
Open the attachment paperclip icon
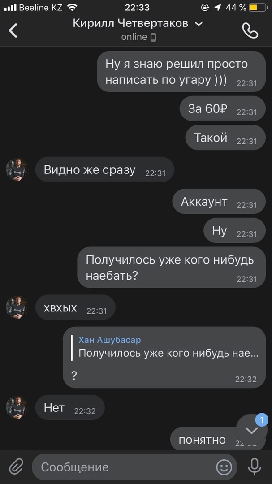tap(16, 467)
